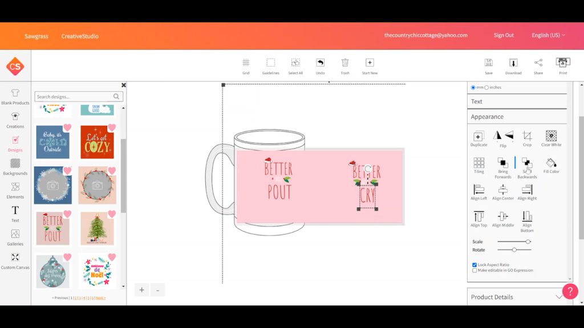Select the inches unit radio button
The width and height of the screenshot is (584, 328).
pyautogui.click(x=486, y=87)
